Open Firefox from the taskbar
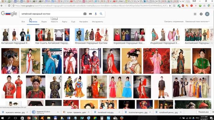Image resolution: width=214 pixels, height=120 pixels. [122, 118]
